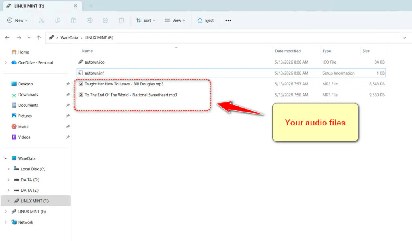The width and height of the screenshot is (412, 241).
Task: Expand the OneDrive - Personal node
Action: [x=6, y=62]
